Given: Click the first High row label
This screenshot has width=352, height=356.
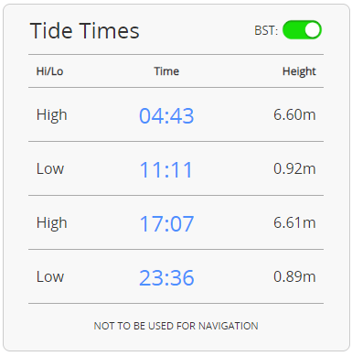Looking at the screenshot, I should [51, 115].
